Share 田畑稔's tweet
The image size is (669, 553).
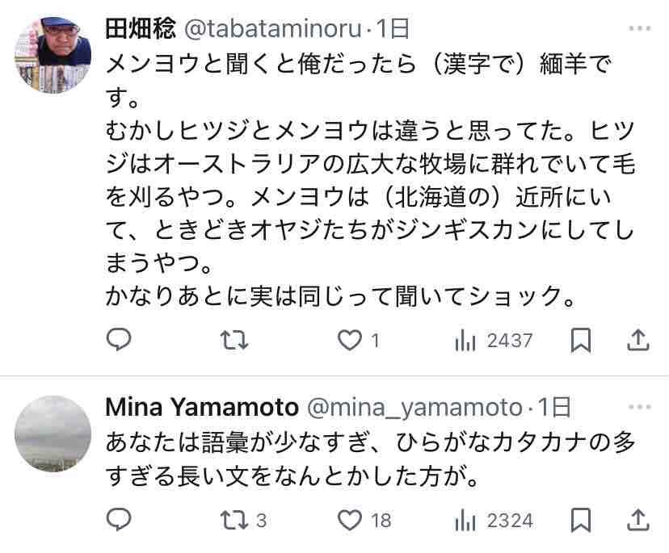tap(638, 341)
